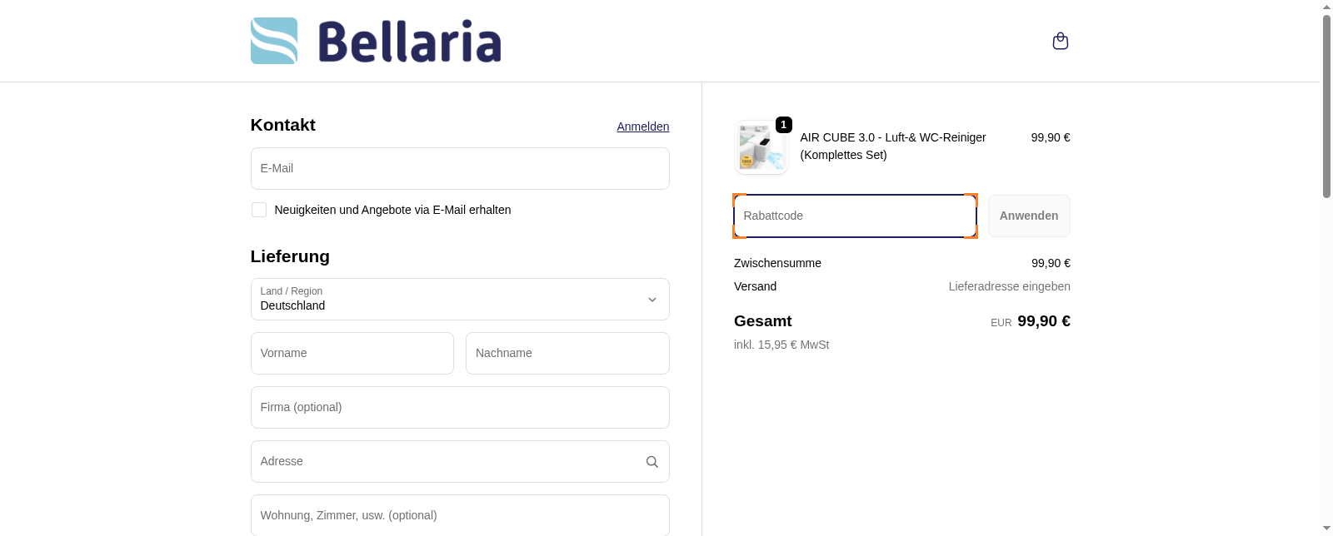
Task: Click the Wohnung, Zimmer field
Action: pos(460,515)
